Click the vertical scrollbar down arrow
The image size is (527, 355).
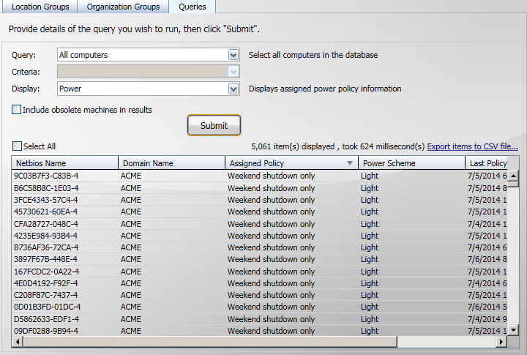tap(513, 331)
